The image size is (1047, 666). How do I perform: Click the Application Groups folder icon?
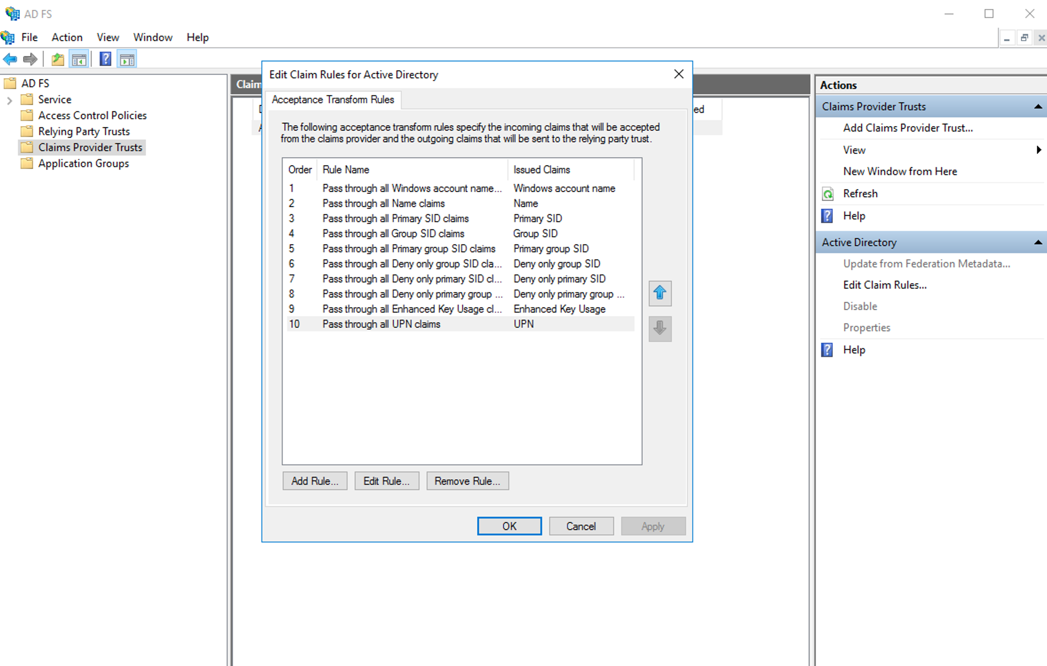coord(27,163)
